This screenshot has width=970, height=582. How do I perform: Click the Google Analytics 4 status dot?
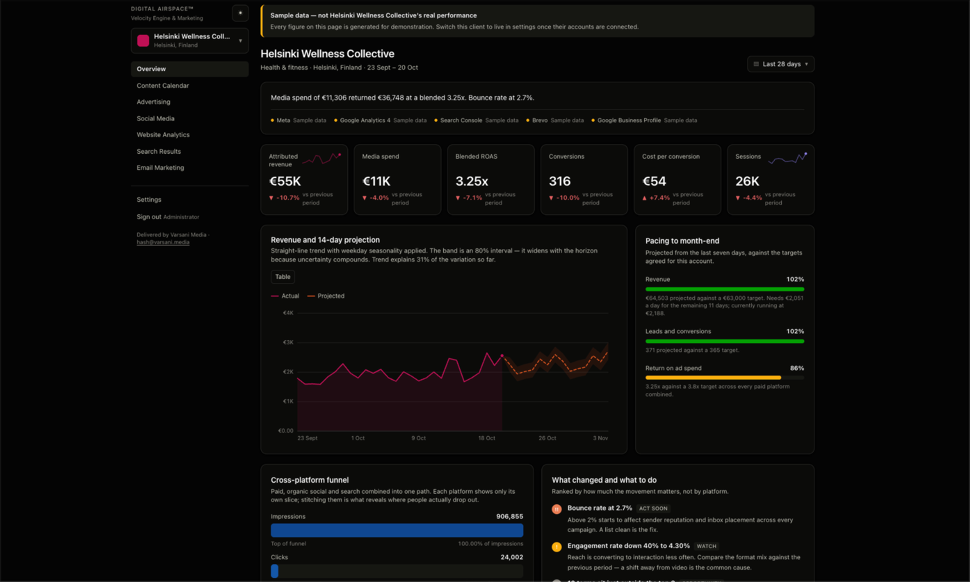(x=335, y=120)
